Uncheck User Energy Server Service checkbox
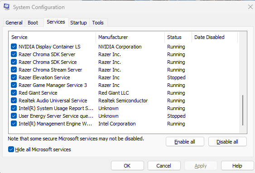 pyautogui.click(x=14, y=116)
